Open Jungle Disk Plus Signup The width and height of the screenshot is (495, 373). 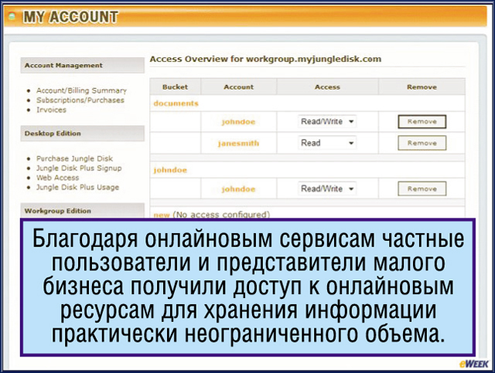[79, 168]
